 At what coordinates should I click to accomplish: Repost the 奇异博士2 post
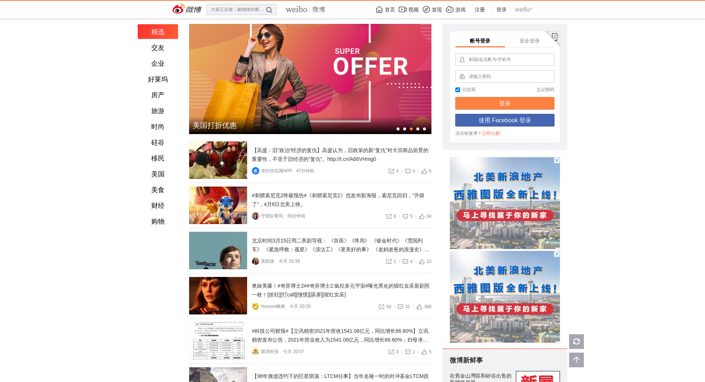(x=382, y=307)
